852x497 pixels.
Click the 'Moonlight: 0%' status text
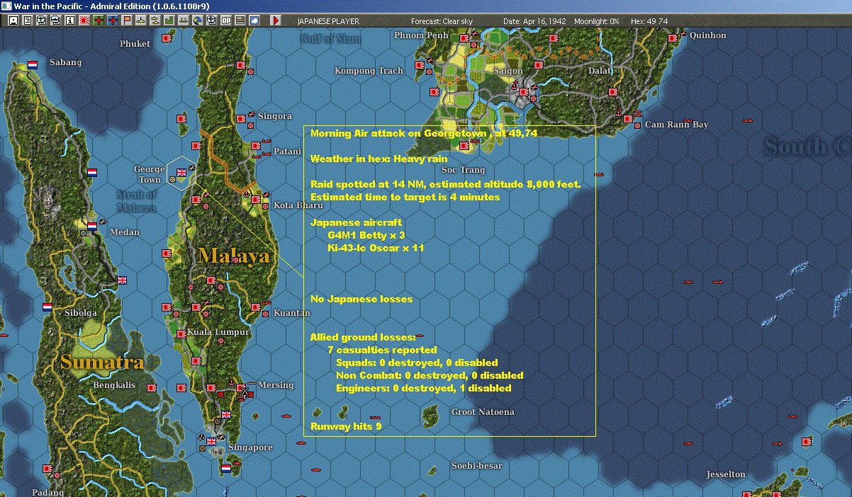coord(595,21)
